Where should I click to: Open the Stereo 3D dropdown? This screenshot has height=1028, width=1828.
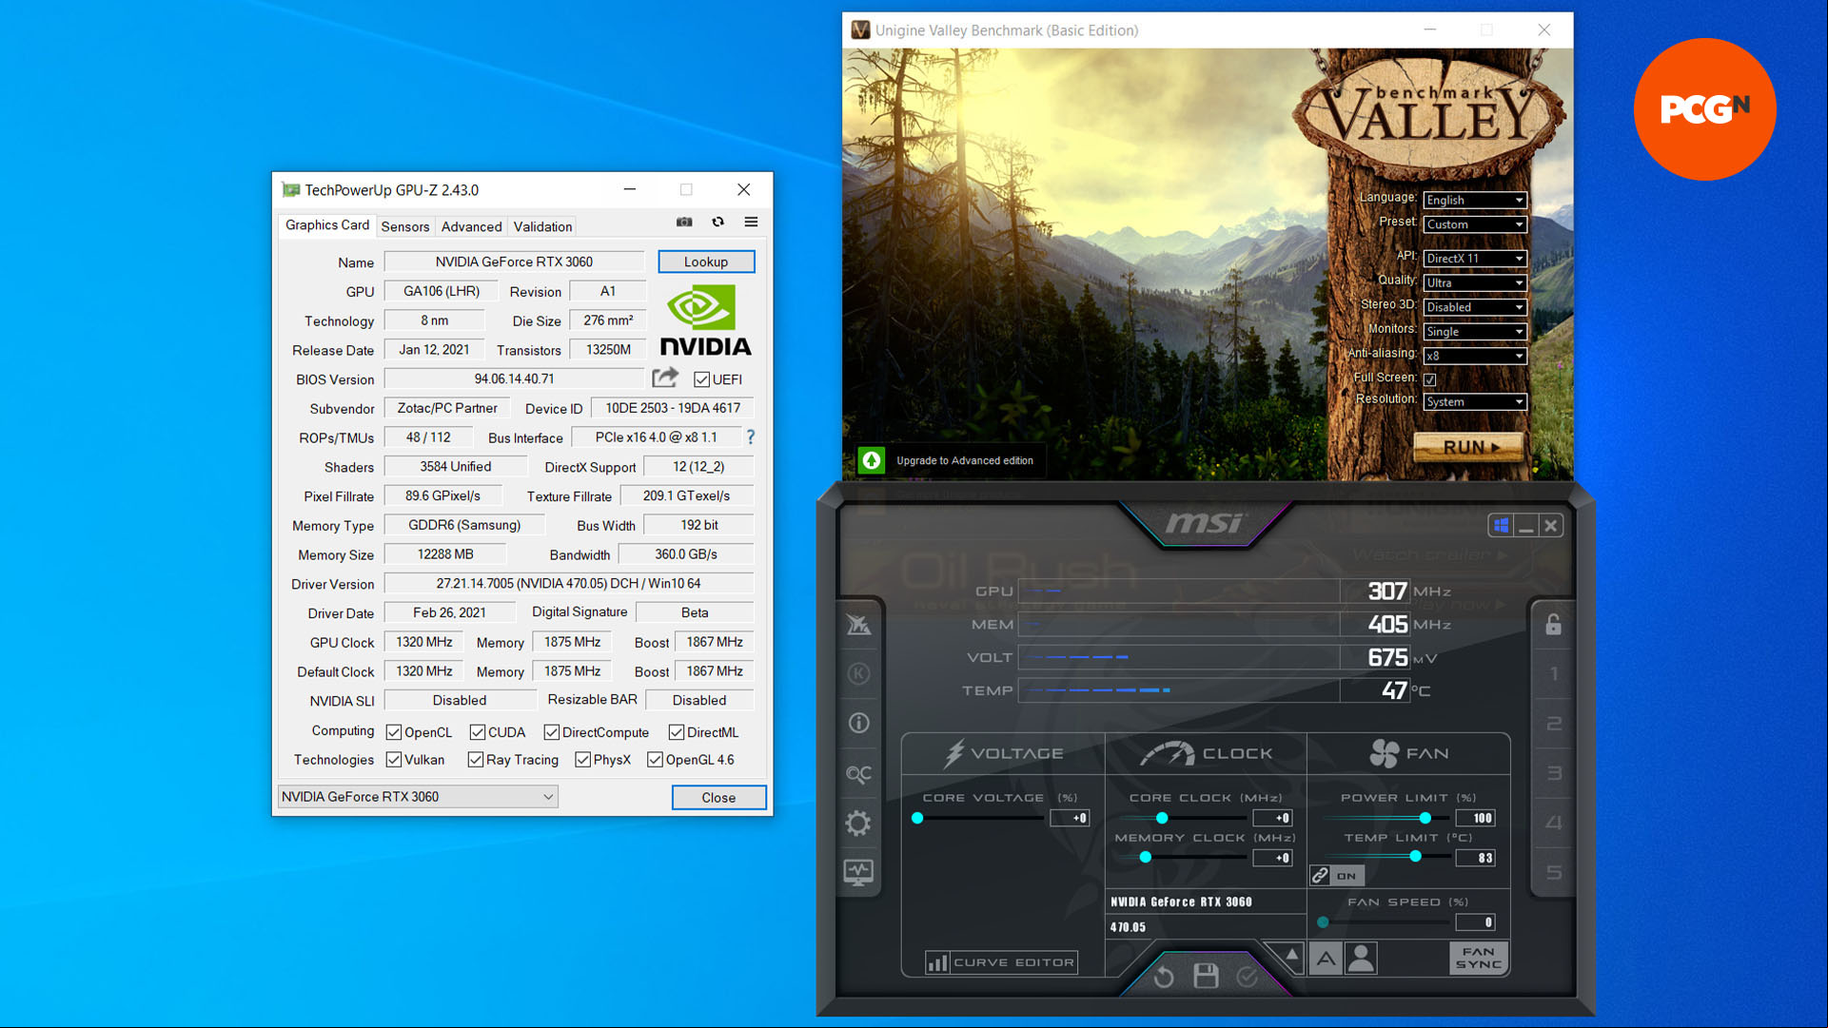pyautogui.click(x=1475, y=307)
